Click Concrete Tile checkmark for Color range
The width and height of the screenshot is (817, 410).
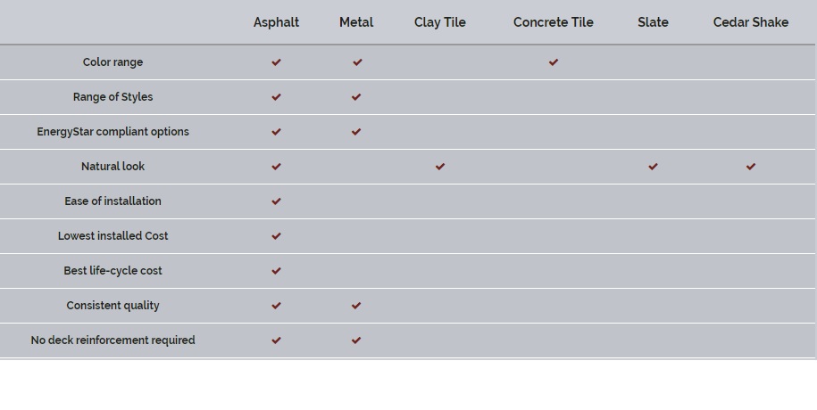(x=554, y=62)
